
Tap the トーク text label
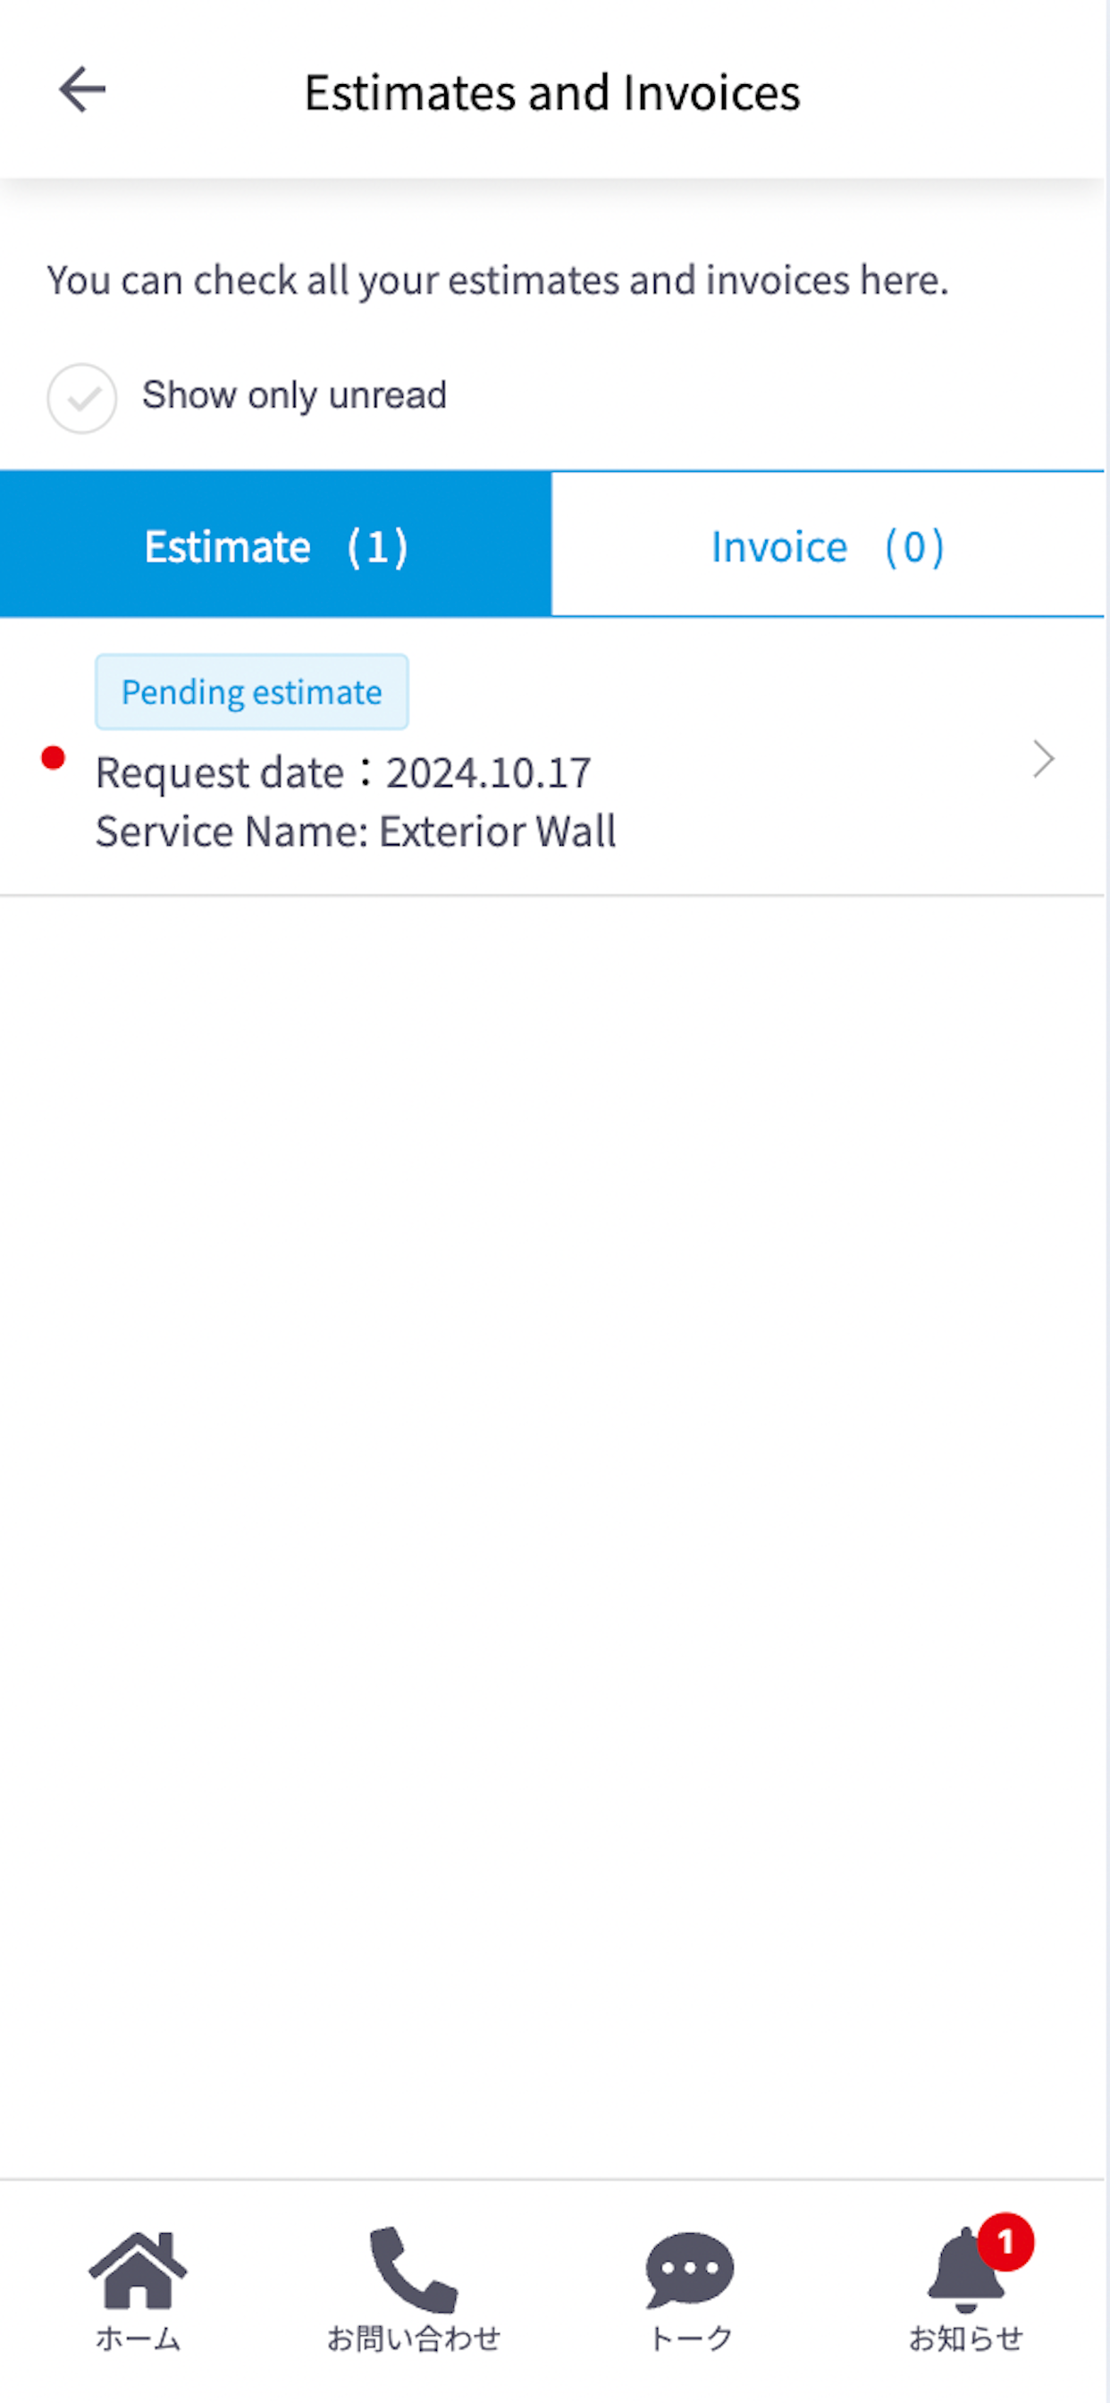coord(690,2339)
